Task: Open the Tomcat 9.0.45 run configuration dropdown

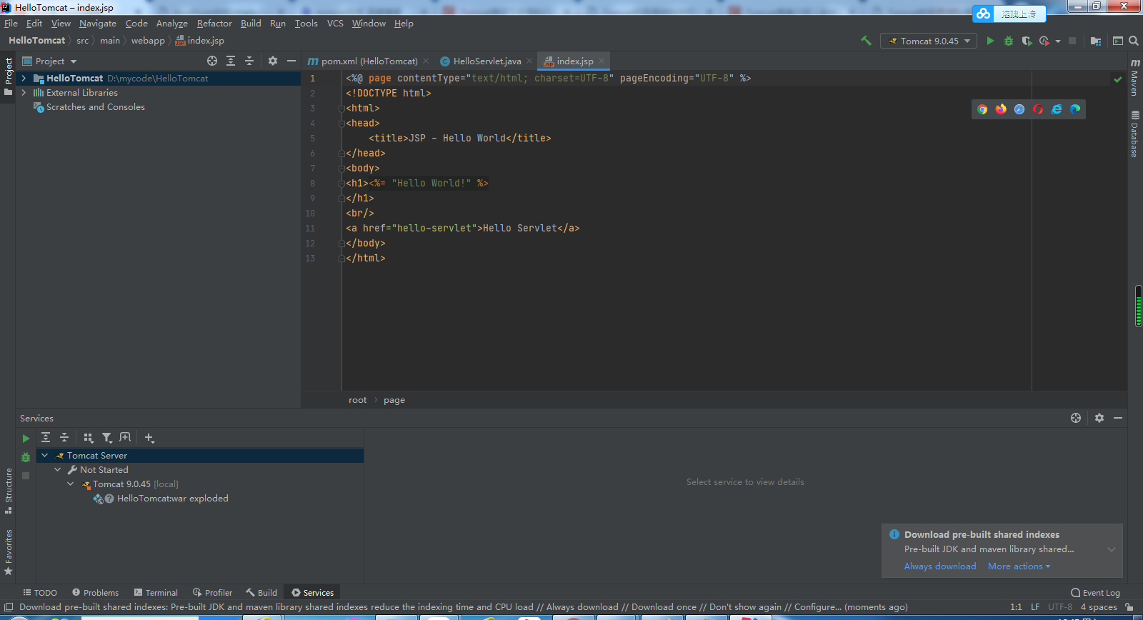Action: pos(929,41)
